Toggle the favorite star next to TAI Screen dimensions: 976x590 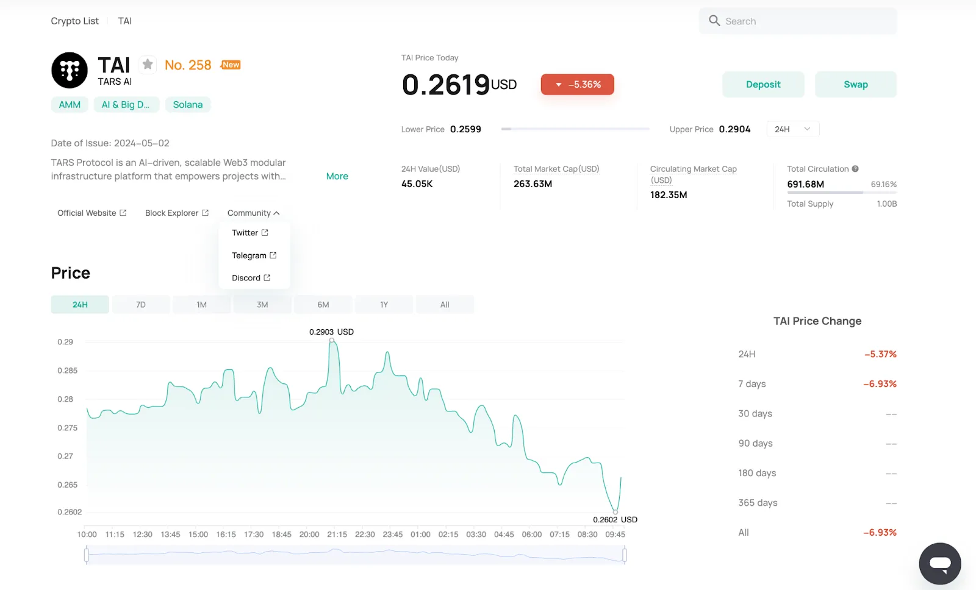[x=148, y=65]
